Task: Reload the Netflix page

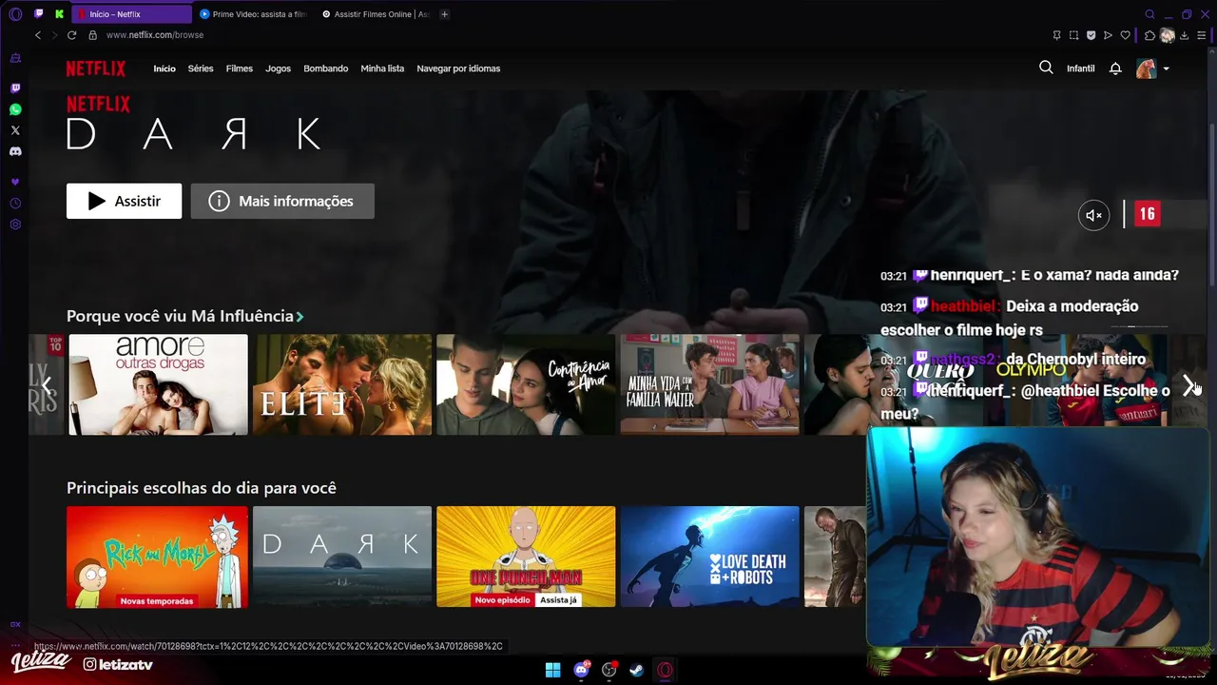Action: click(71, 35)
